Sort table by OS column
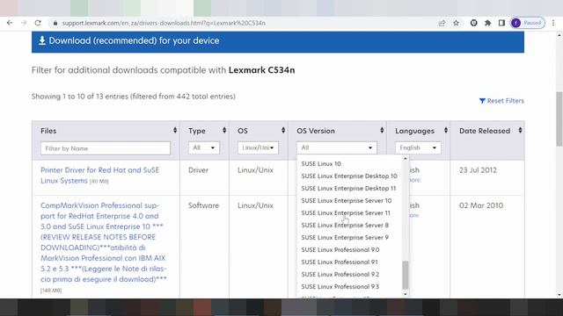Viewport: 563px width, 316px height. click(283, 131)
